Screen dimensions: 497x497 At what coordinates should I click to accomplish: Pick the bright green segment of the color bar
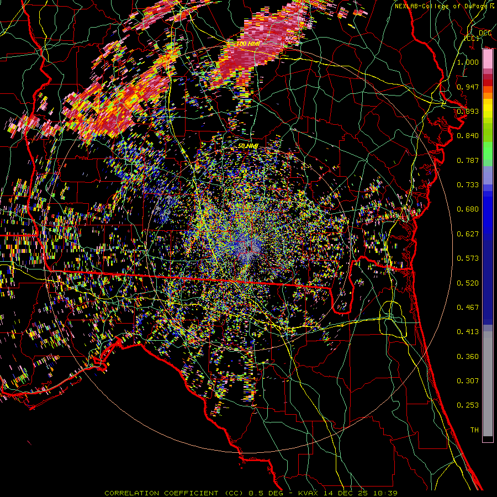coord(488,151)
